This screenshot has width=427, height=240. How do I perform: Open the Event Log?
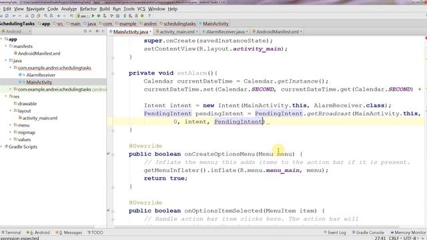[x=335, y=233]
